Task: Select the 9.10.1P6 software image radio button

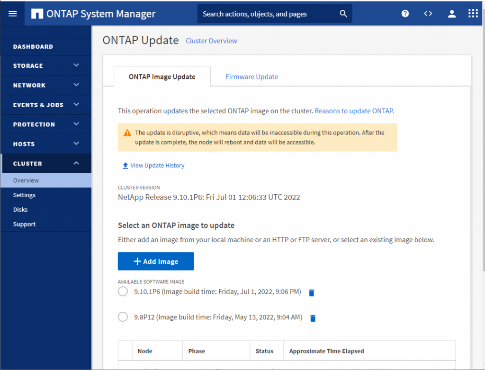Action: (123, 291)
